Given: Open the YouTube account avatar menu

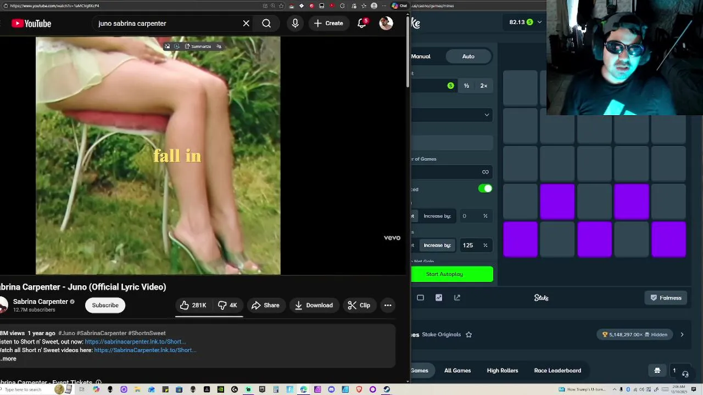Looking at the screenshot, I should (386, 23).
